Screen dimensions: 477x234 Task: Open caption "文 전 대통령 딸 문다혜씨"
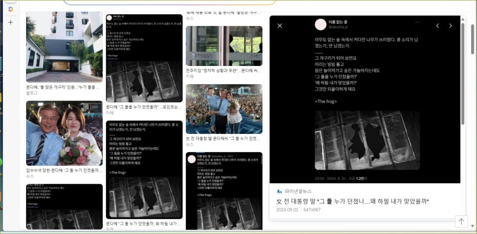224,139
